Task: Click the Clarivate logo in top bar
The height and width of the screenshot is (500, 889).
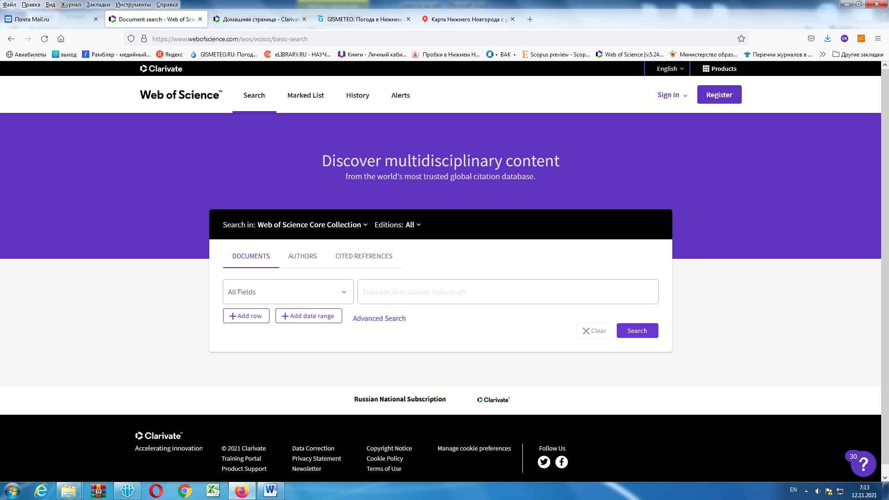Action: [x=161, y=69]
